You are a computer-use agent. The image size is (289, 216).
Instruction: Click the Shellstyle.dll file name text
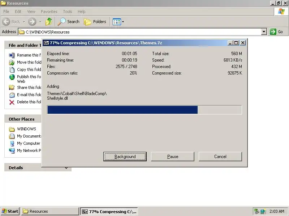[57, 98]
